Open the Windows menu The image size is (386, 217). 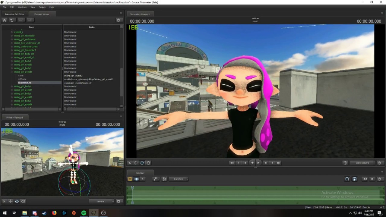point(22,7)
